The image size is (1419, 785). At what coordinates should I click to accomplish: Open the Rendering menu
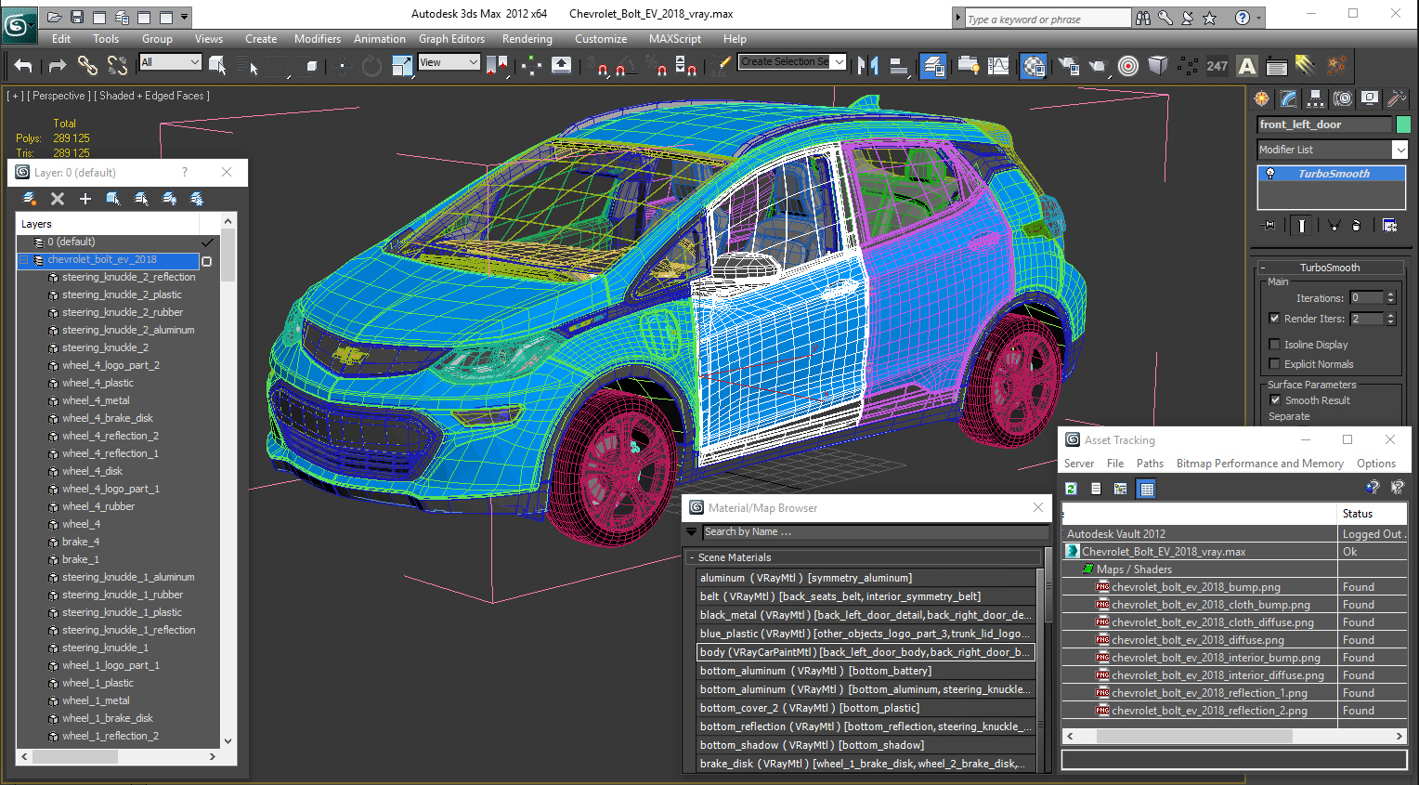click(x=527, y=39)
